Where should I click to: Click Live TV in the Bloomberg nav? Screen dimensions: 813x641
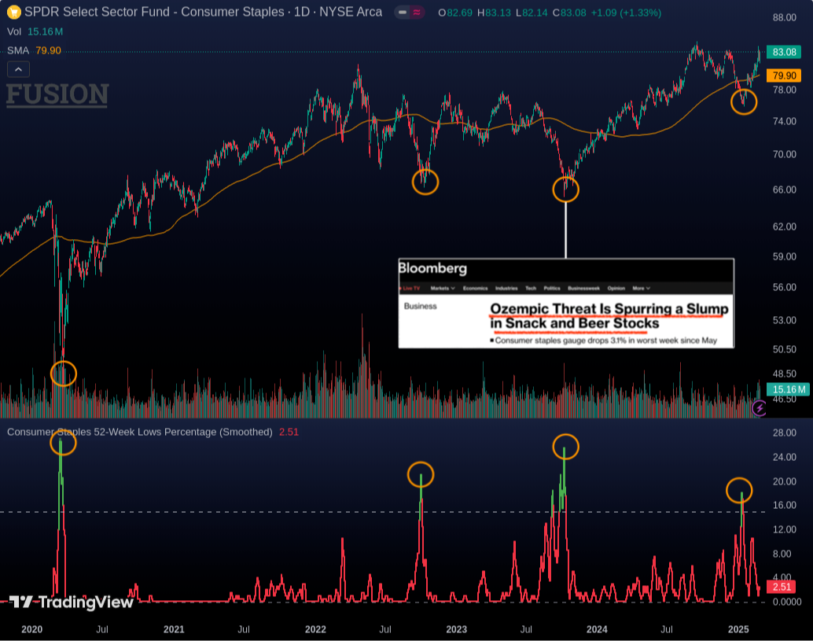[412, 289]
